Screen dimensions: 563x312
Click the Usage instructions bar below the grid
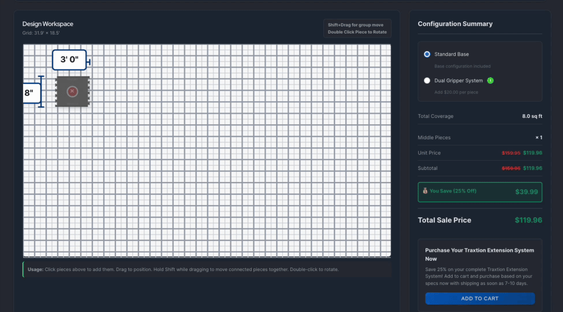pos(207,269)
